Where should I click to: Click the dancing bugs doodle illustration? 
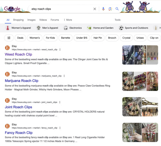136,7
